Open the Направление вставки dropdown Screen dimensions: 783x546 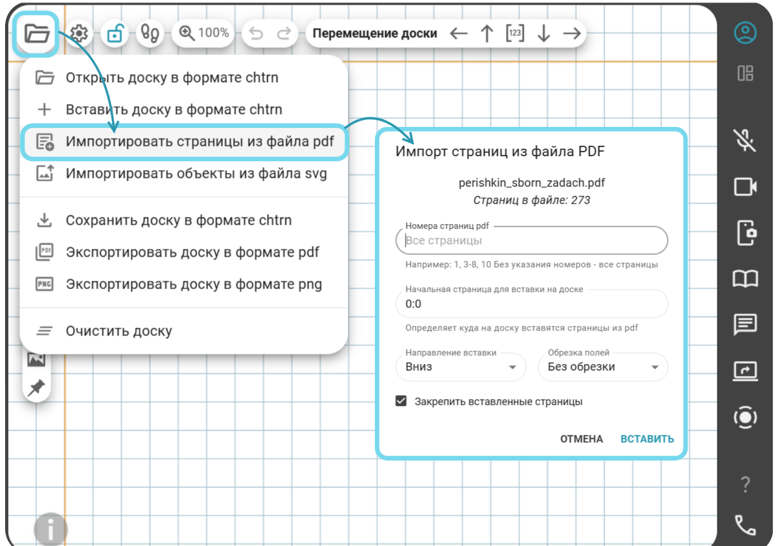click(461, 367)
